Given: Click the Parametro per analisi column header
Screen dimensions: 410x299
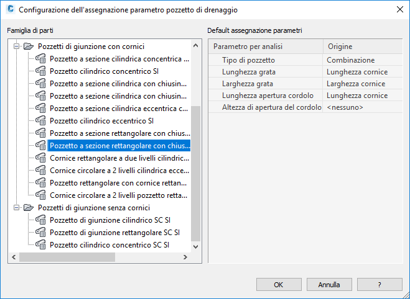Looking at the screenshot, I should point(266,47).
